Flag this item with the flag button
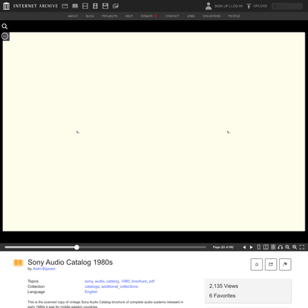 [x=285, y=264]
